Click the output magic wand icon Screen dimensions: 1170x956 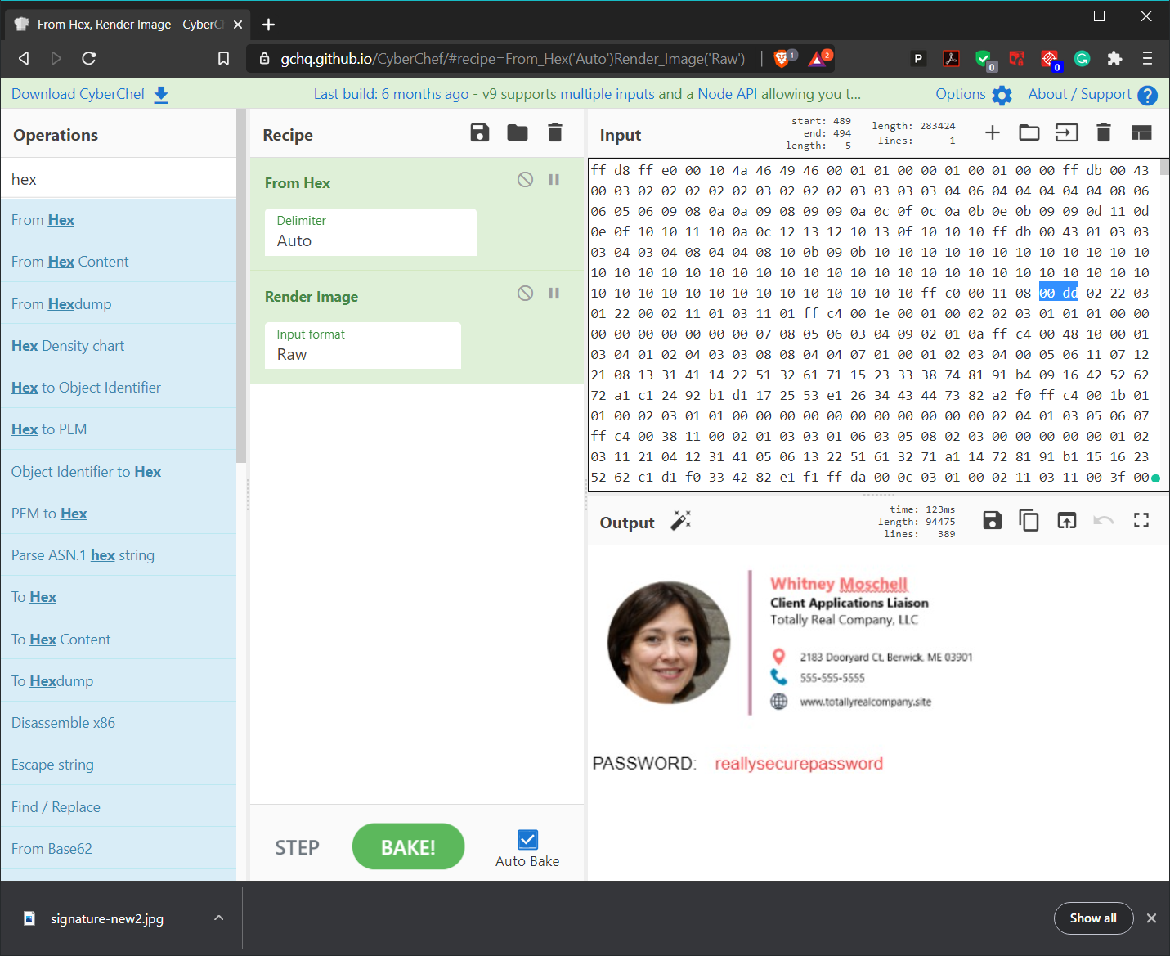coord(681,521)
